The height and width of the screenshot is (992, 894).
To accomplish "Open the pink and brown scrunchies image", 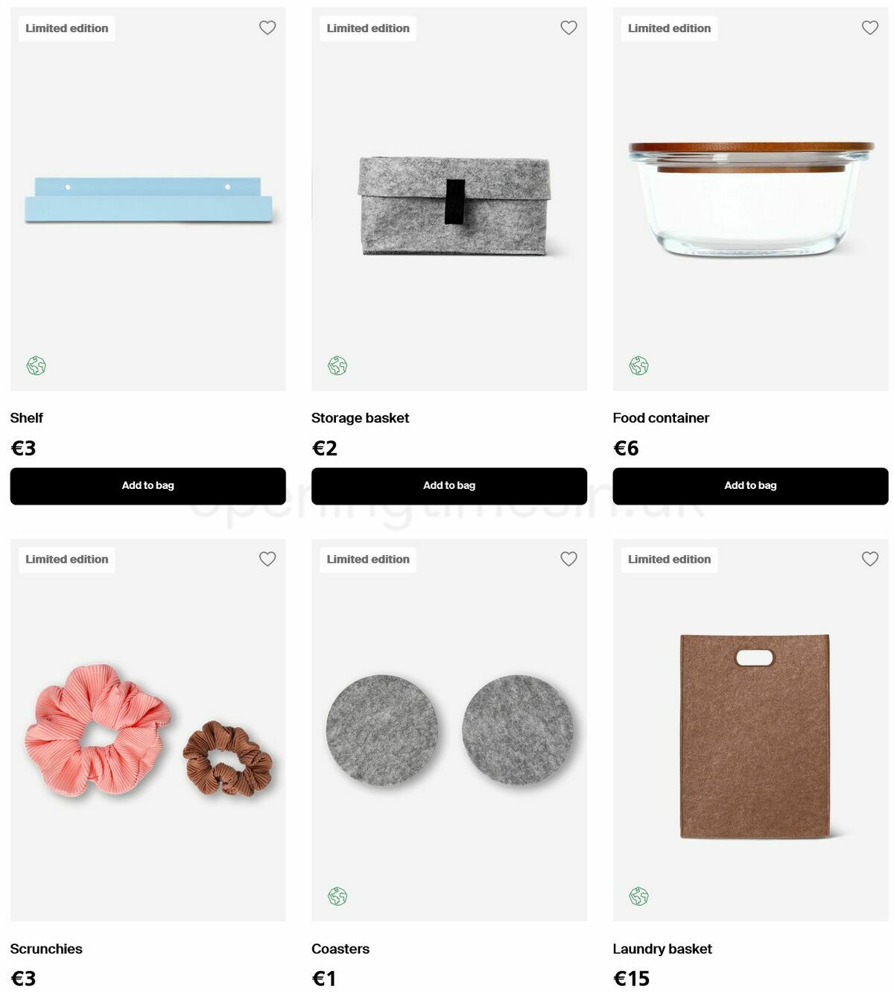I will point(148,730).
